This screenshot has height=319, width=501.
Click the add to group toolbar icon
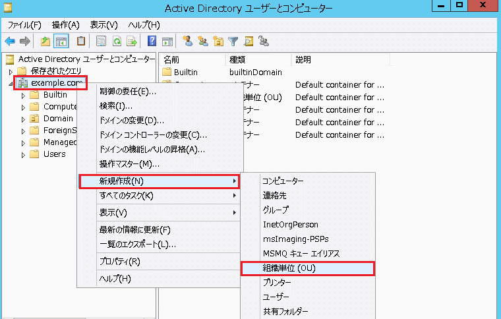[264, 41]
